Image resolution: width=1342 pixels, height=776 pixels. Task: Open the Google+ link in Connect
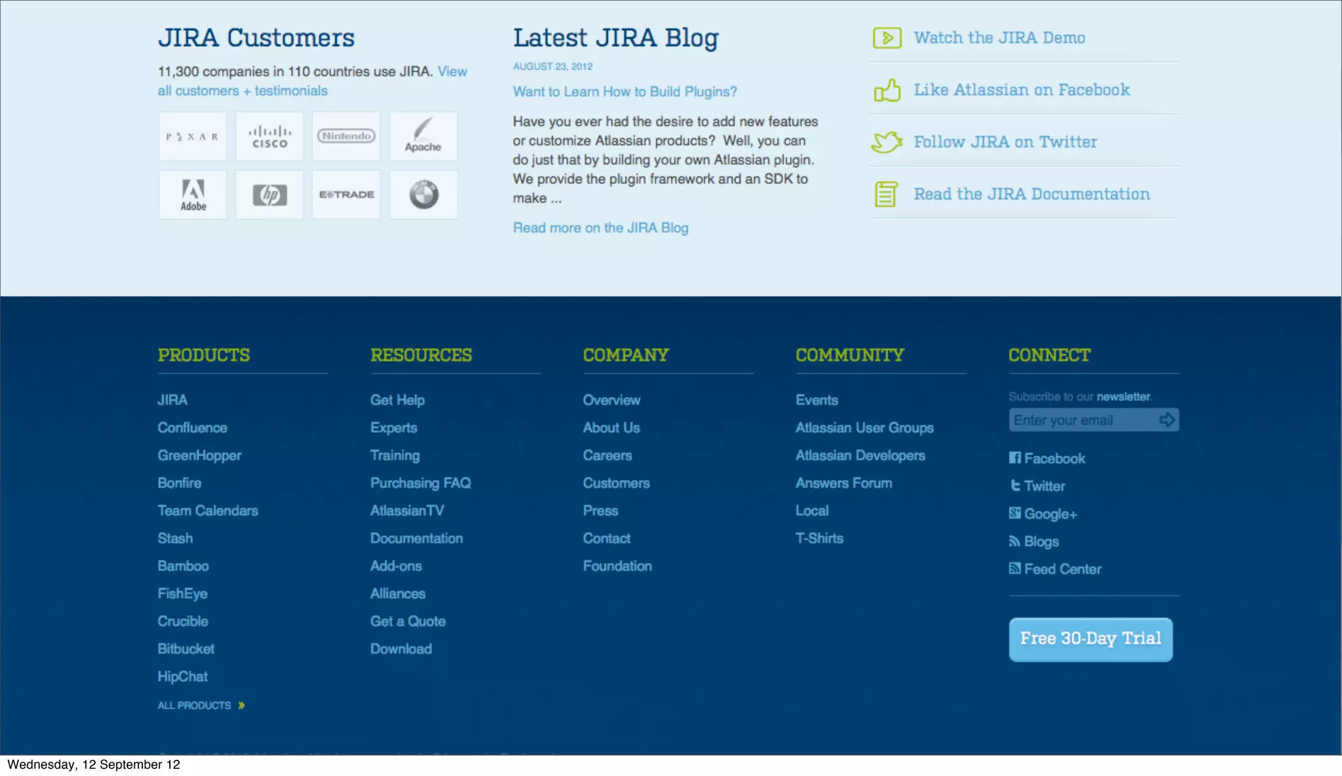click(1050, 514)
